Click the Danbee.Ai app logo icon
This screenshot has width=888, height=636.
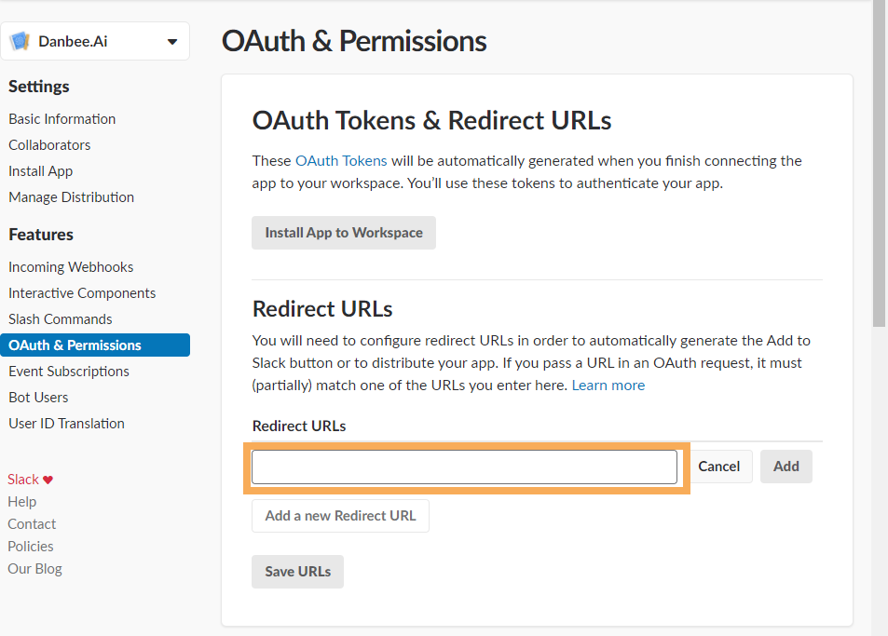coord(20,41)
